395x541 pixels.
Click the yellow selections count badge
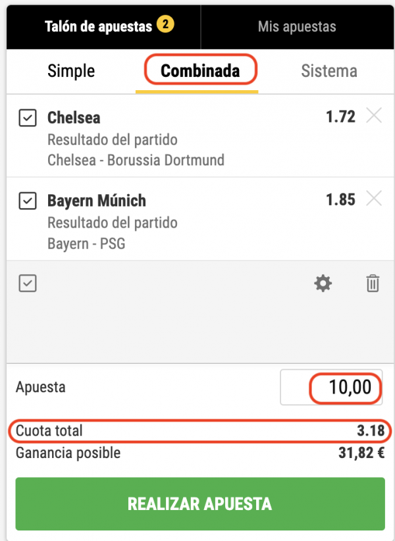click(165, 26)
